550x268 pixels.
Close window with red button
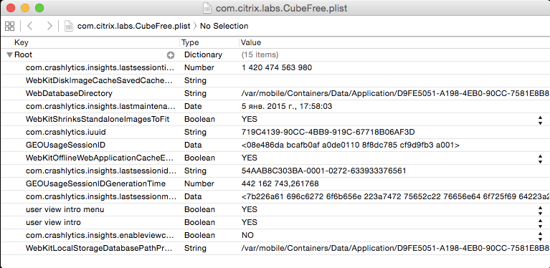tap(11, 8)
